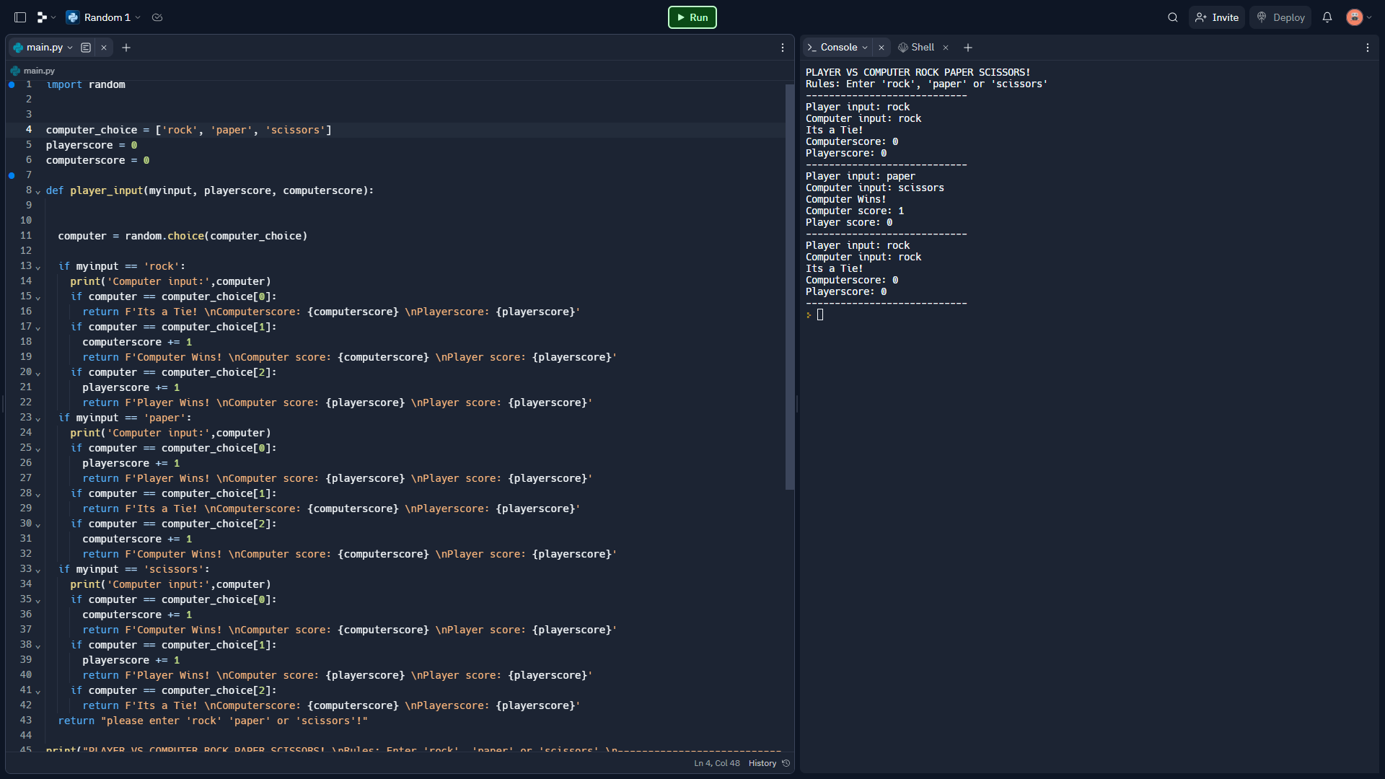Collapse the code fold at line 20

[x=38, y=373]
